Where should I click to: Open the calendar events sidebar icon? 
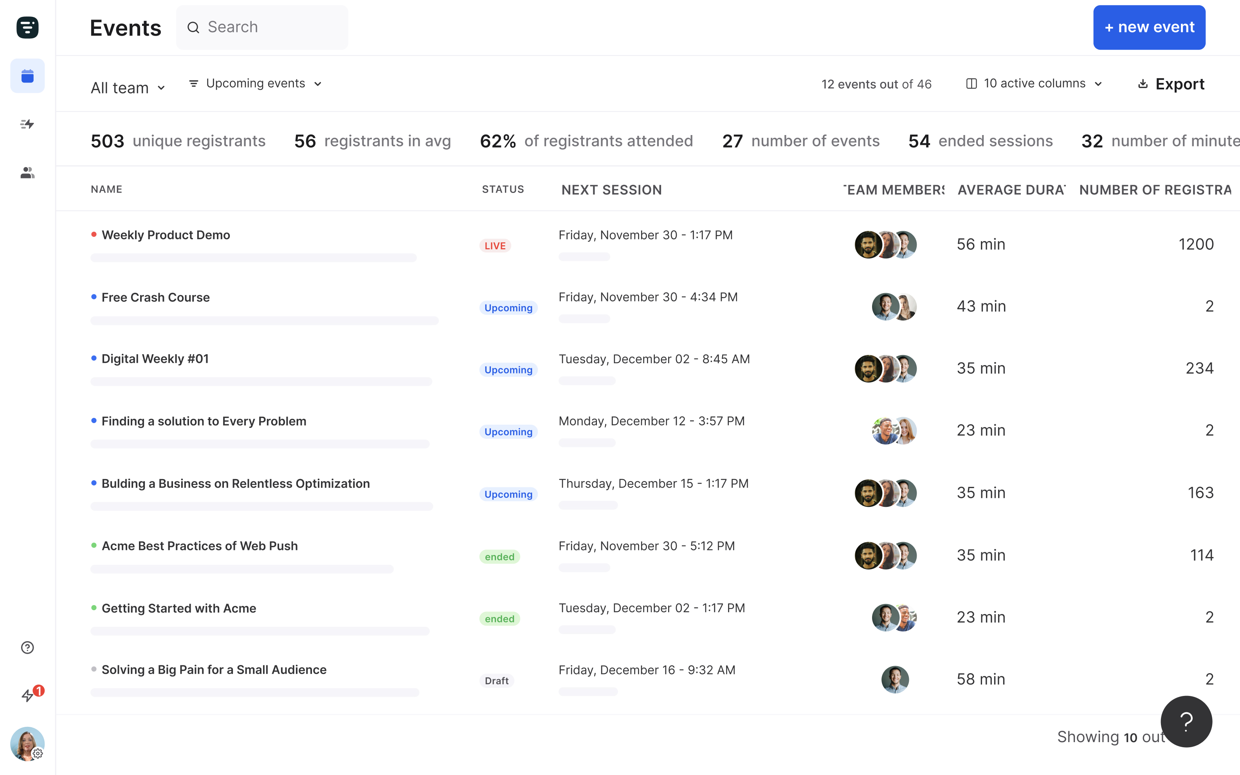coord(27,76)
